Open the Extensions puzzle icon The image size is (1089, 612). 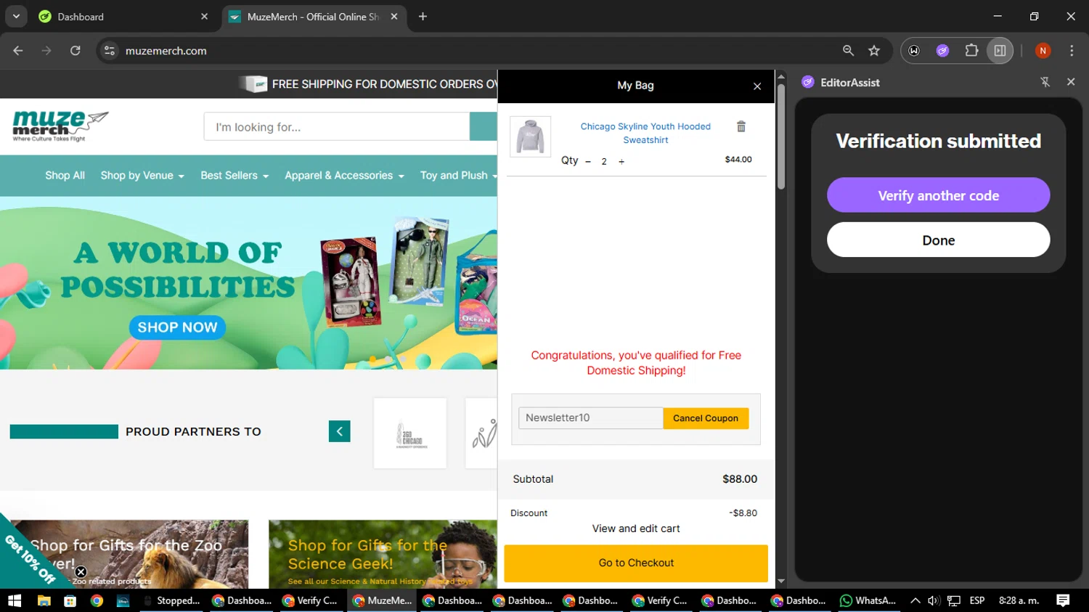[x=971, y=51]
